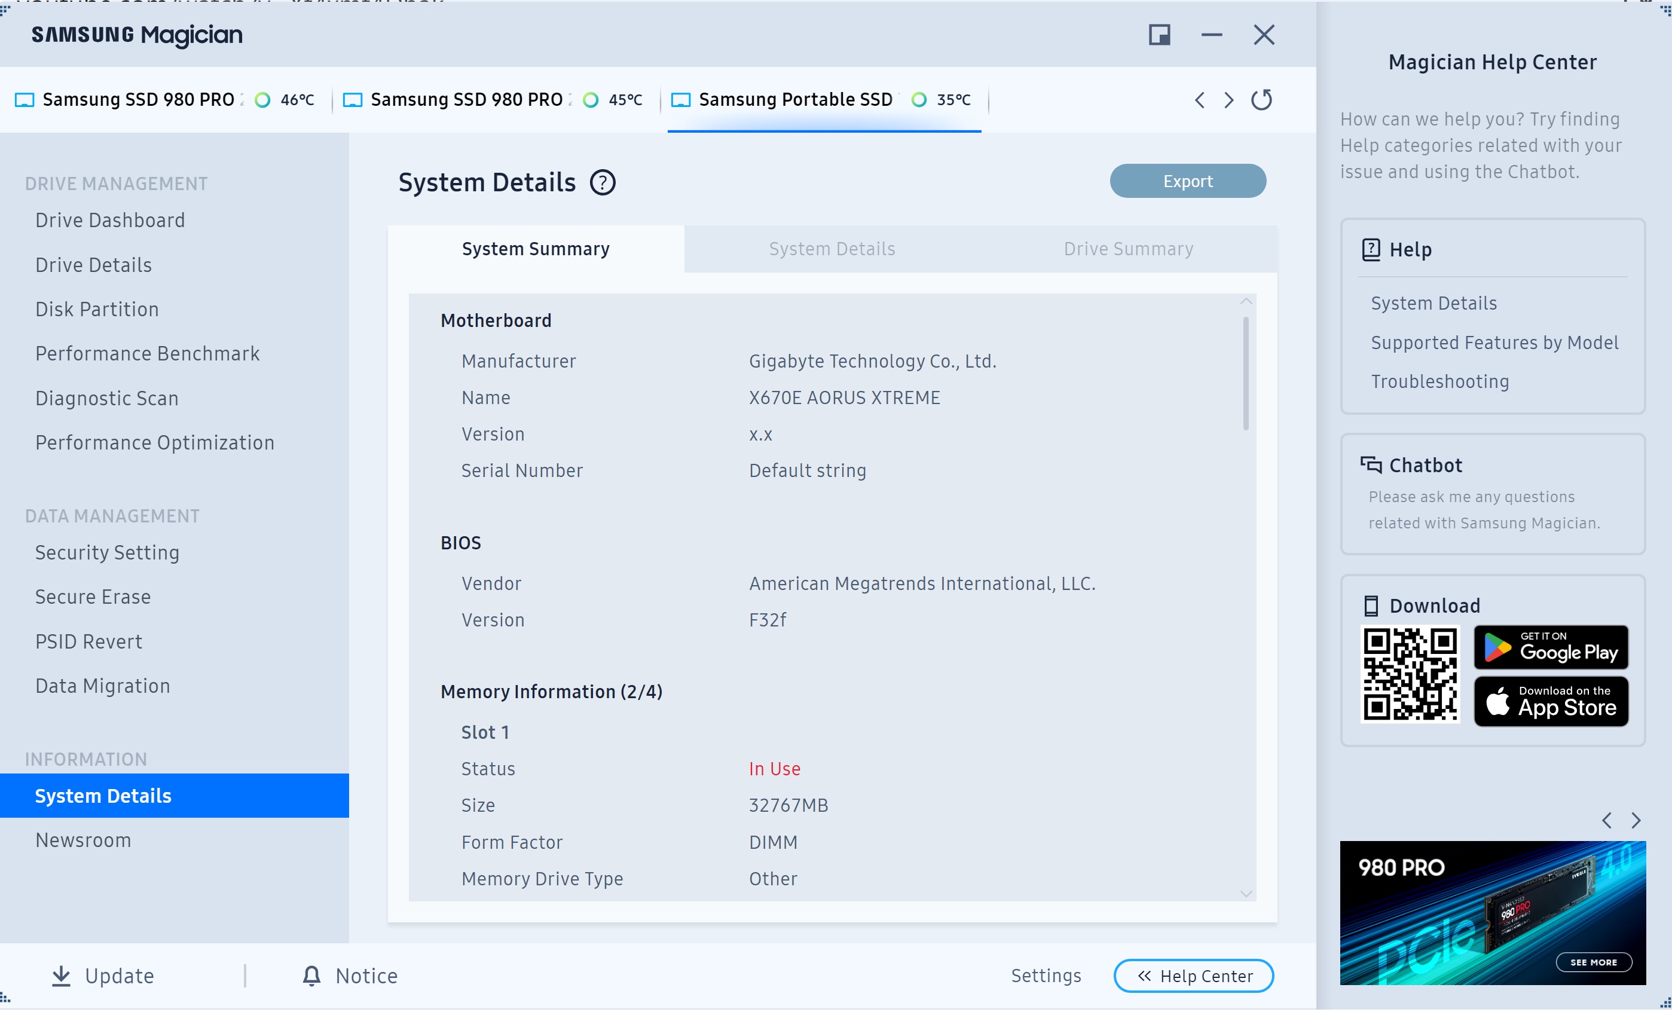Go to next banner in Help Center

[x=1636, y=821]
